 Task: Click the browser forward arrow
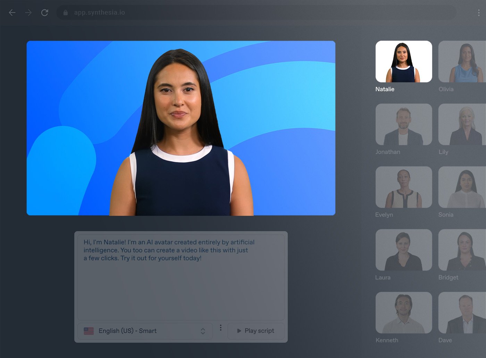coord(28,13)
